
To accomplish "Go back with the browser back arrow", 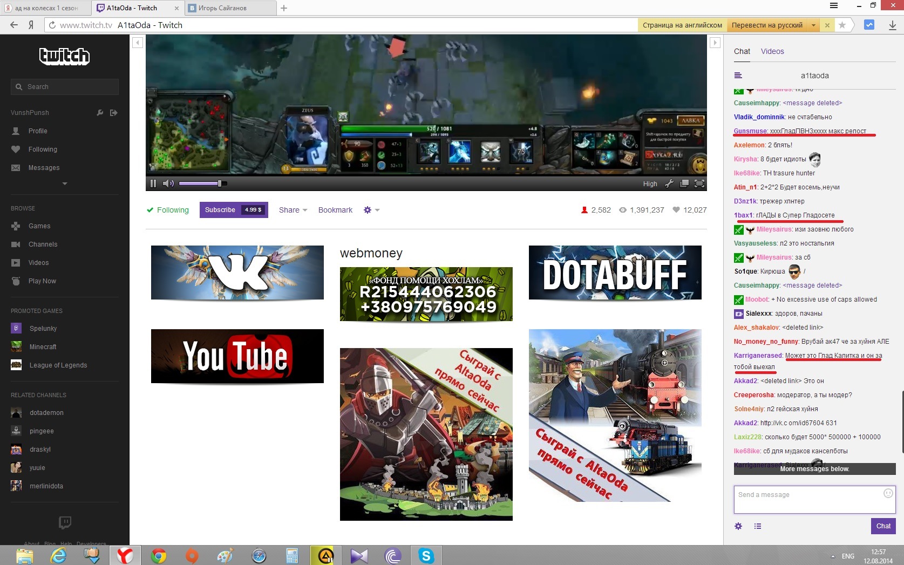I will pos(14,25).
